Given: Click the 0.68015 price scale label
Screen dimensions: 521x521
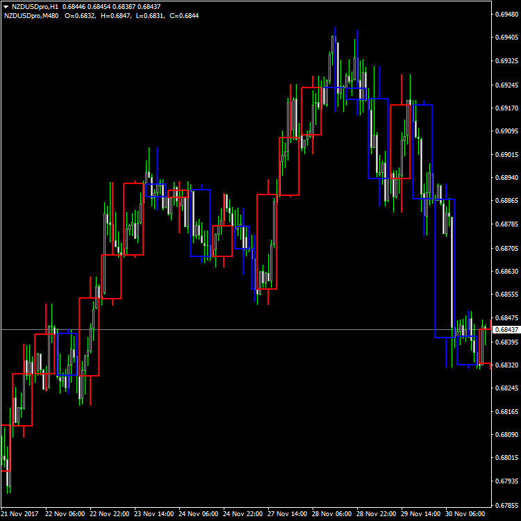Looking at the screenshot, I should point(506,458).
